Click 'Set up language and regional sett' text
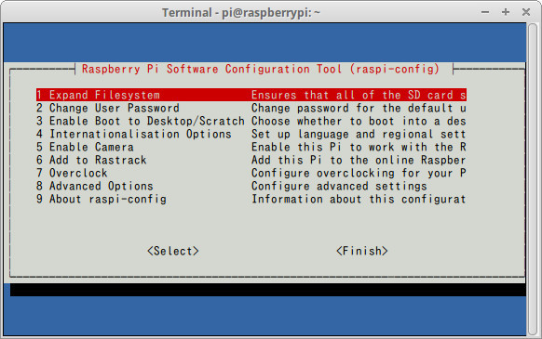This screenshot has width=542, height=339. click(x=359, y=134)
